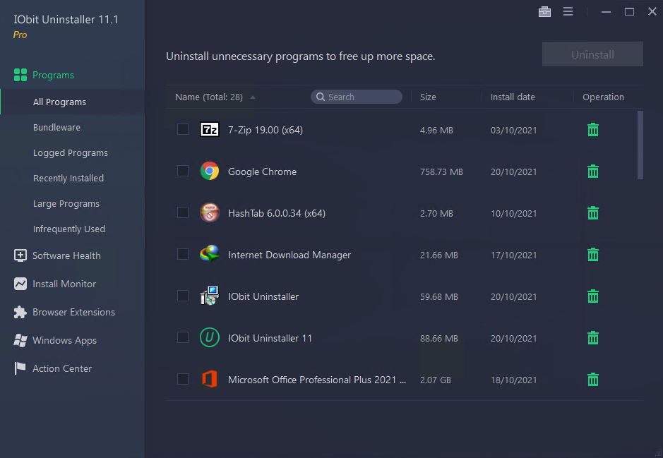Click the Programs sidebar heading
This screenshot has height=458, width=663.
[53, 75]
